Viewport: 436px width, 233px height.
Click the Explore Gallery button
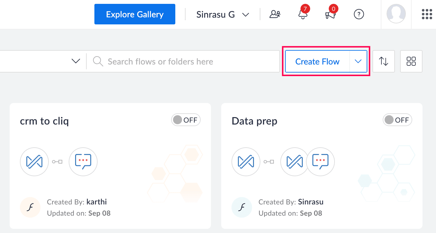[135, 14]
